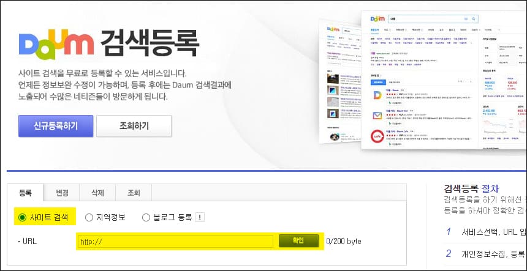
Task: Click the URL field label
Action: [x=29, y=241]
